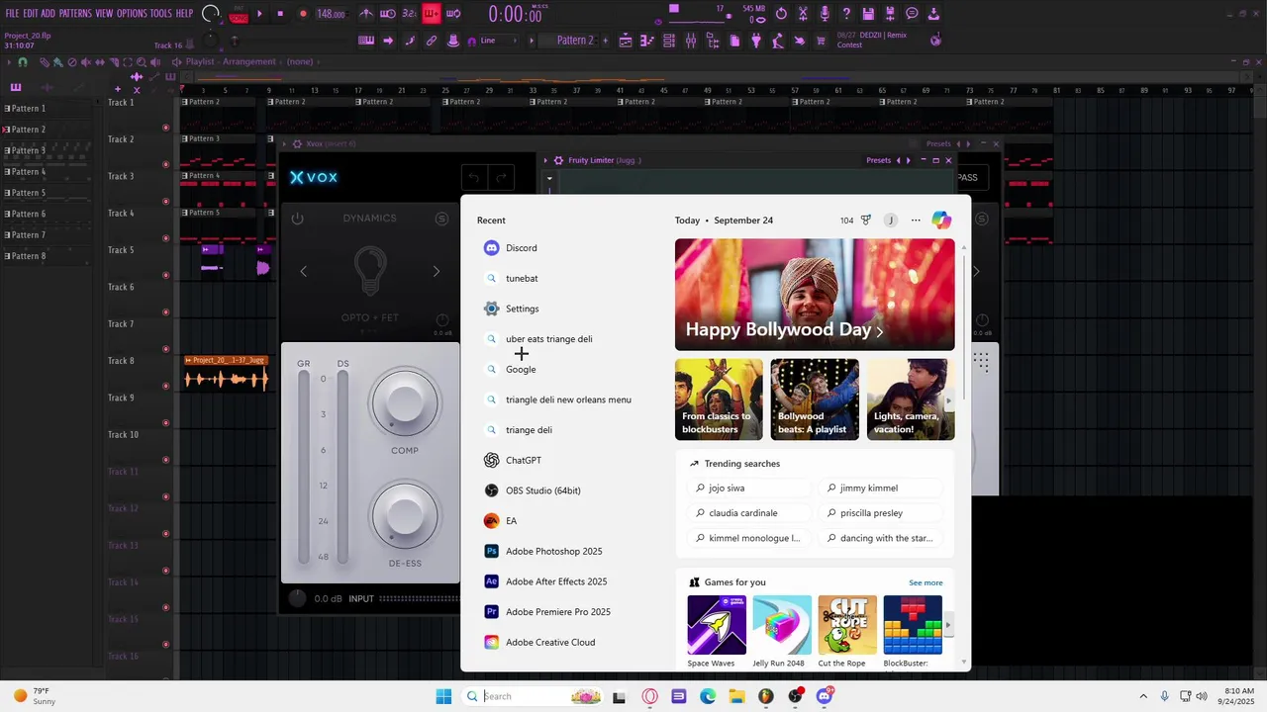Open the TOOLS menu
This screenshot has height=712, width=1267.
[x=161, y=14]
